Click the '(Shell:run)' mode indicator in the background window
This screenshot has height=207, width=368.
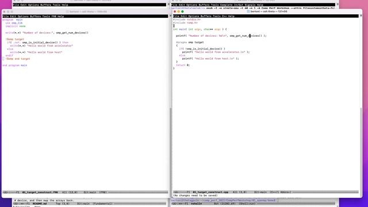(x=247, y=204)
